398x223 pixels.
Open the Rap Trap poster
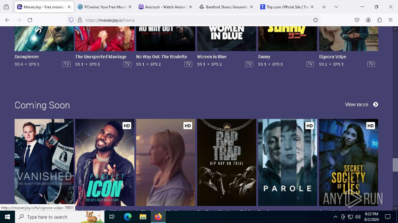227,162
